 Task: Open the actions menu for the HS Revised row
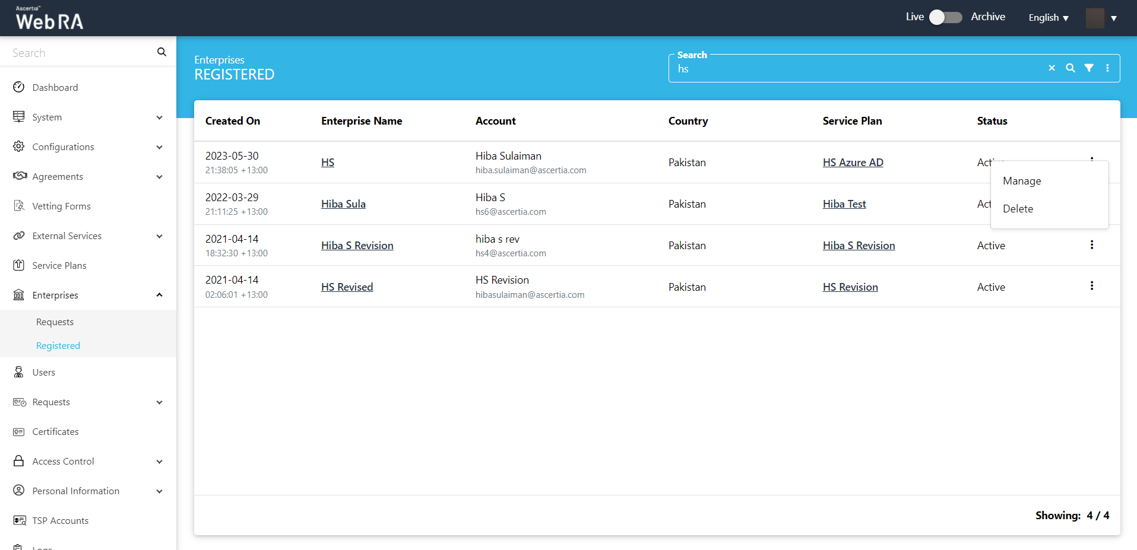[1091, 286]
